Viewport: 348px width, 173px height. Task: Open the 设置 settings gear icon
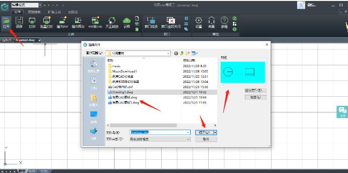[x=199, y=22]
